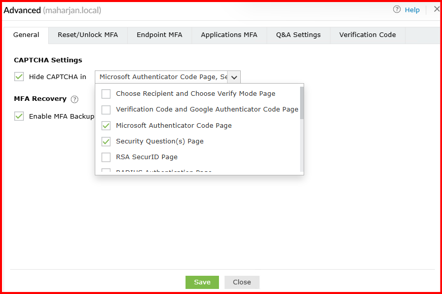Screen dimensions: 442x294
Task: Check Choose Recipient and Choose Verify Mode Page
Action: pyautogui.click(x=106, y=94)
